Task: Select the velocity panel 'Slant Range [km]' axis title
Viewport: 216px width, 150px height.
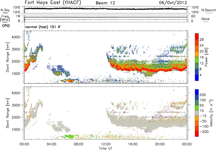Action: (8, 113)
